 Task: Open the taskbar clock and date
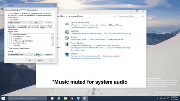[174, 98]
